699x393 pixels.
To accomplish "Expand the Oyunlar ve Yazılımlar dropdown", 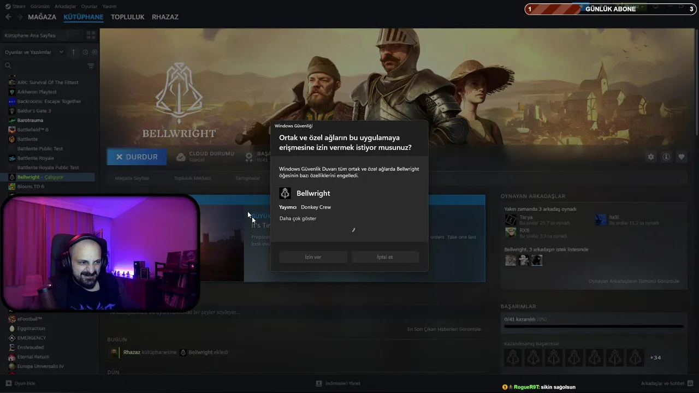I will pos(35,52).
